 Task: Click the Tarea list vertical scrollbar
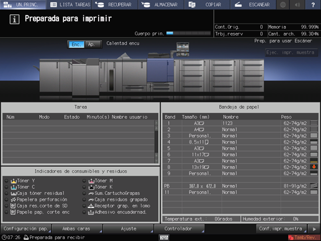click(x=156, y=142)
